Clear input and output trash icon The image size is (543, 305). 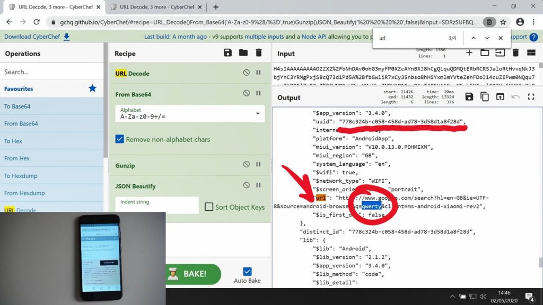pos(515,52)
